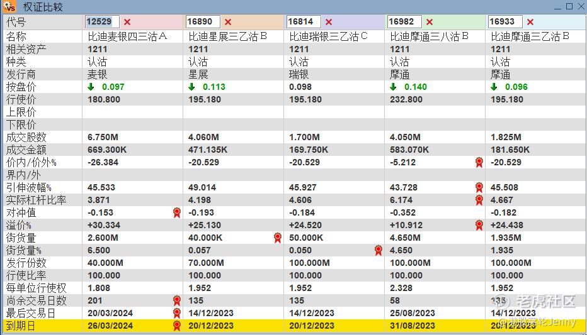Select the 实际杠杆比率 row label
Viewport: 587px width, 335px height.
[37, 200]
